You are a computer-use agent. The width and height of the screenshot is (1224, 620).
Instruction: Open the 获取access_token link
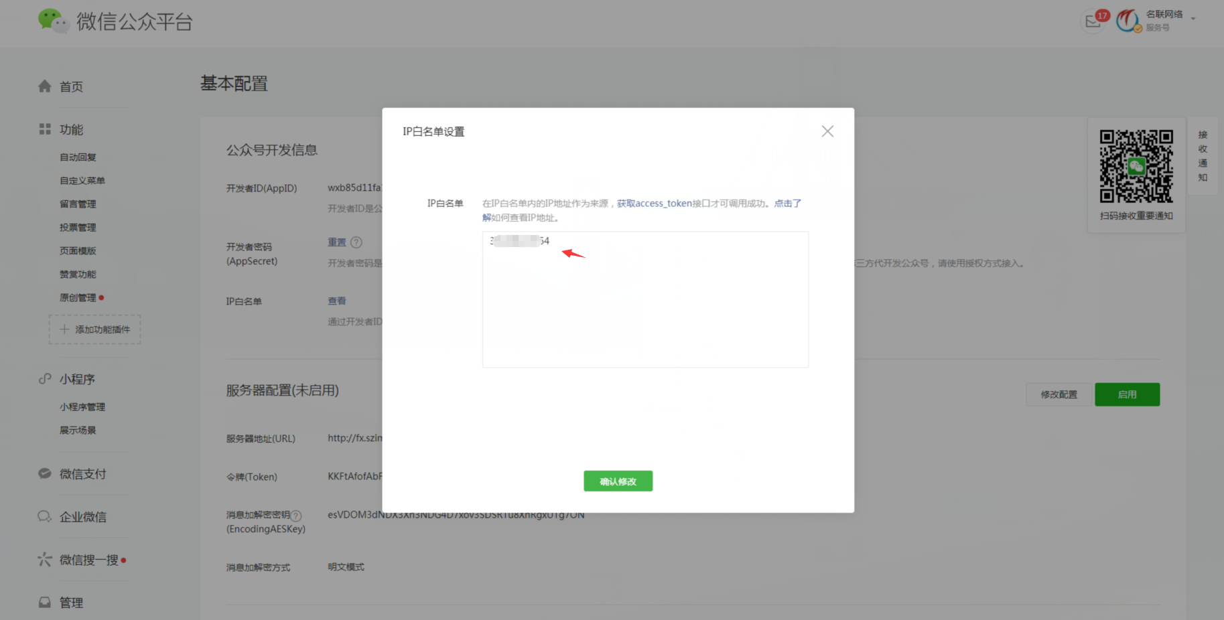click(x=654, y=204)
